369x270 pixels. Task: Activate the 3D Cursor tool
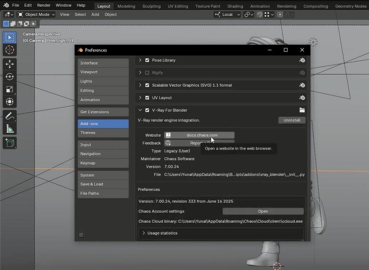[x=10, y=50]
